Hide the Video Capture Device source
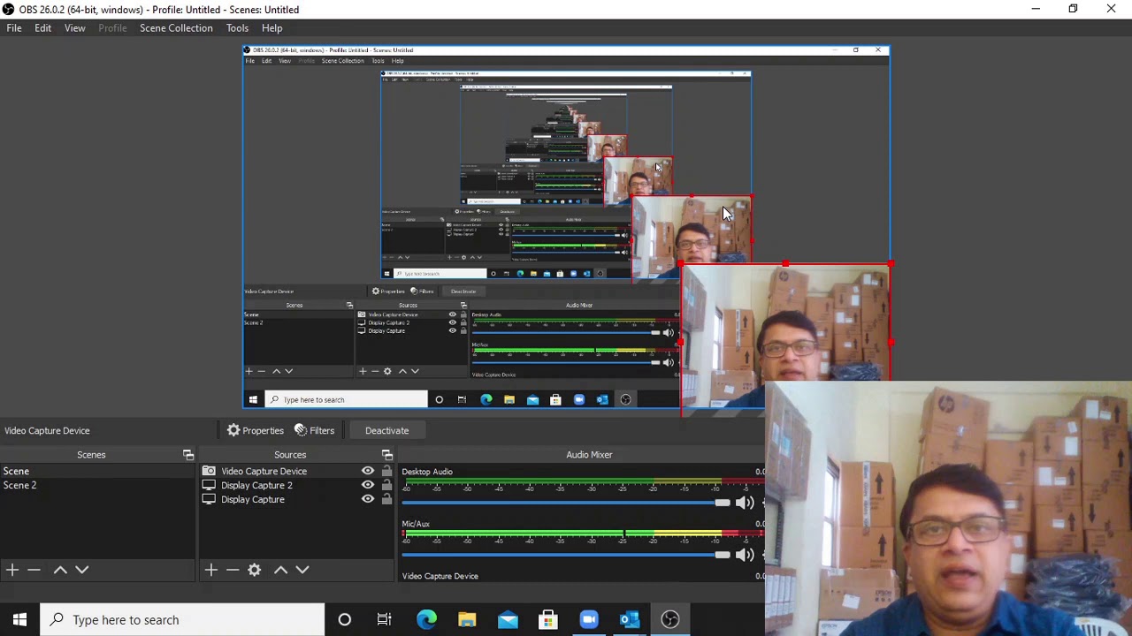Screen dimensions: 1132x636 [368, 471]
